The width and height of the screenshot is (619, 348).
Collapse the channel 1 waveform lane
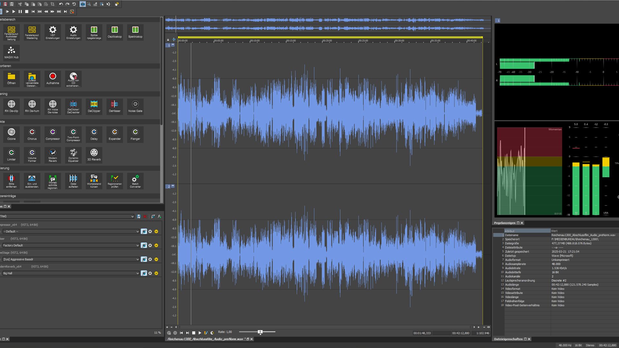click(x=173, y=45)
